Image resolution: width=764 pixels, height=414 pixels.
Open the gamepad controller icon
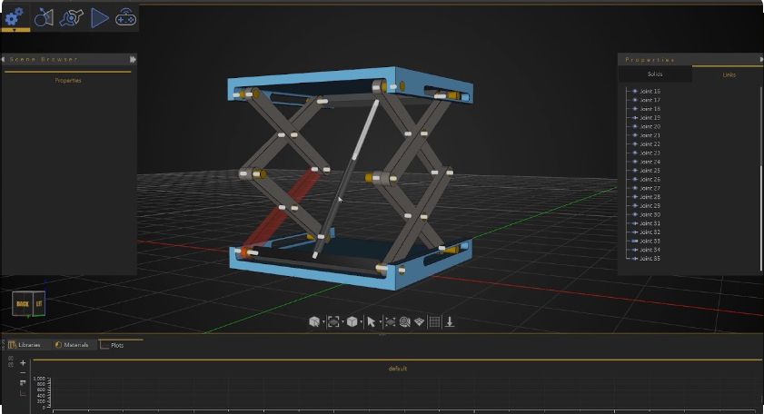point(125,18)
